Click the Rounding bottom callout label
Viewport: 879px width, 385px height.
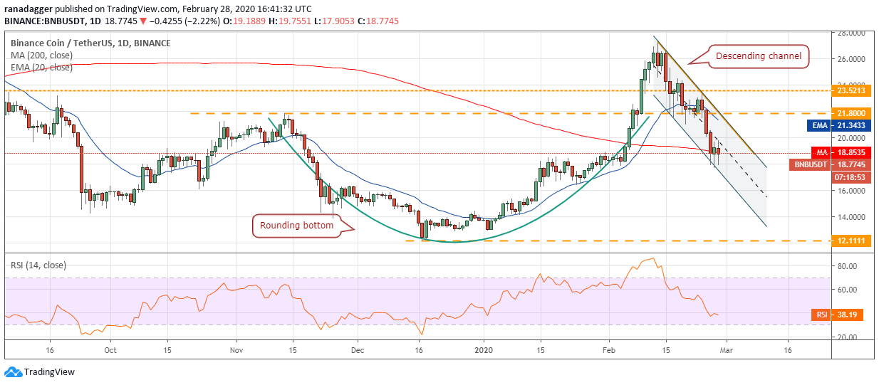[x=297, y=226]
